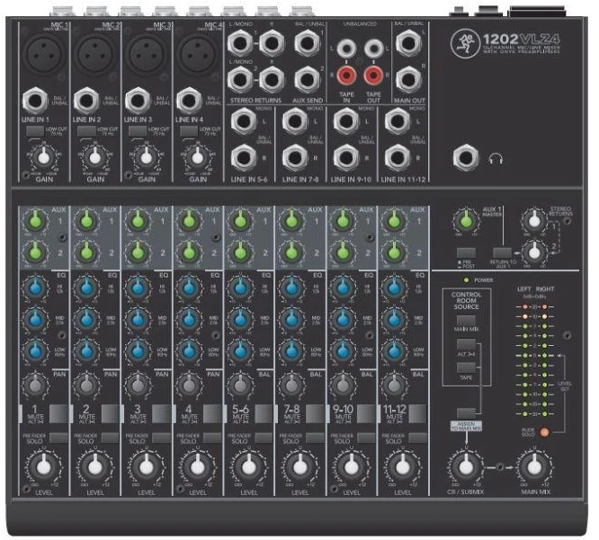The height and width of the screenshot is (540, 599).
Task: Click the AUX 1 MASTER knob
Action: coord(465,220)
